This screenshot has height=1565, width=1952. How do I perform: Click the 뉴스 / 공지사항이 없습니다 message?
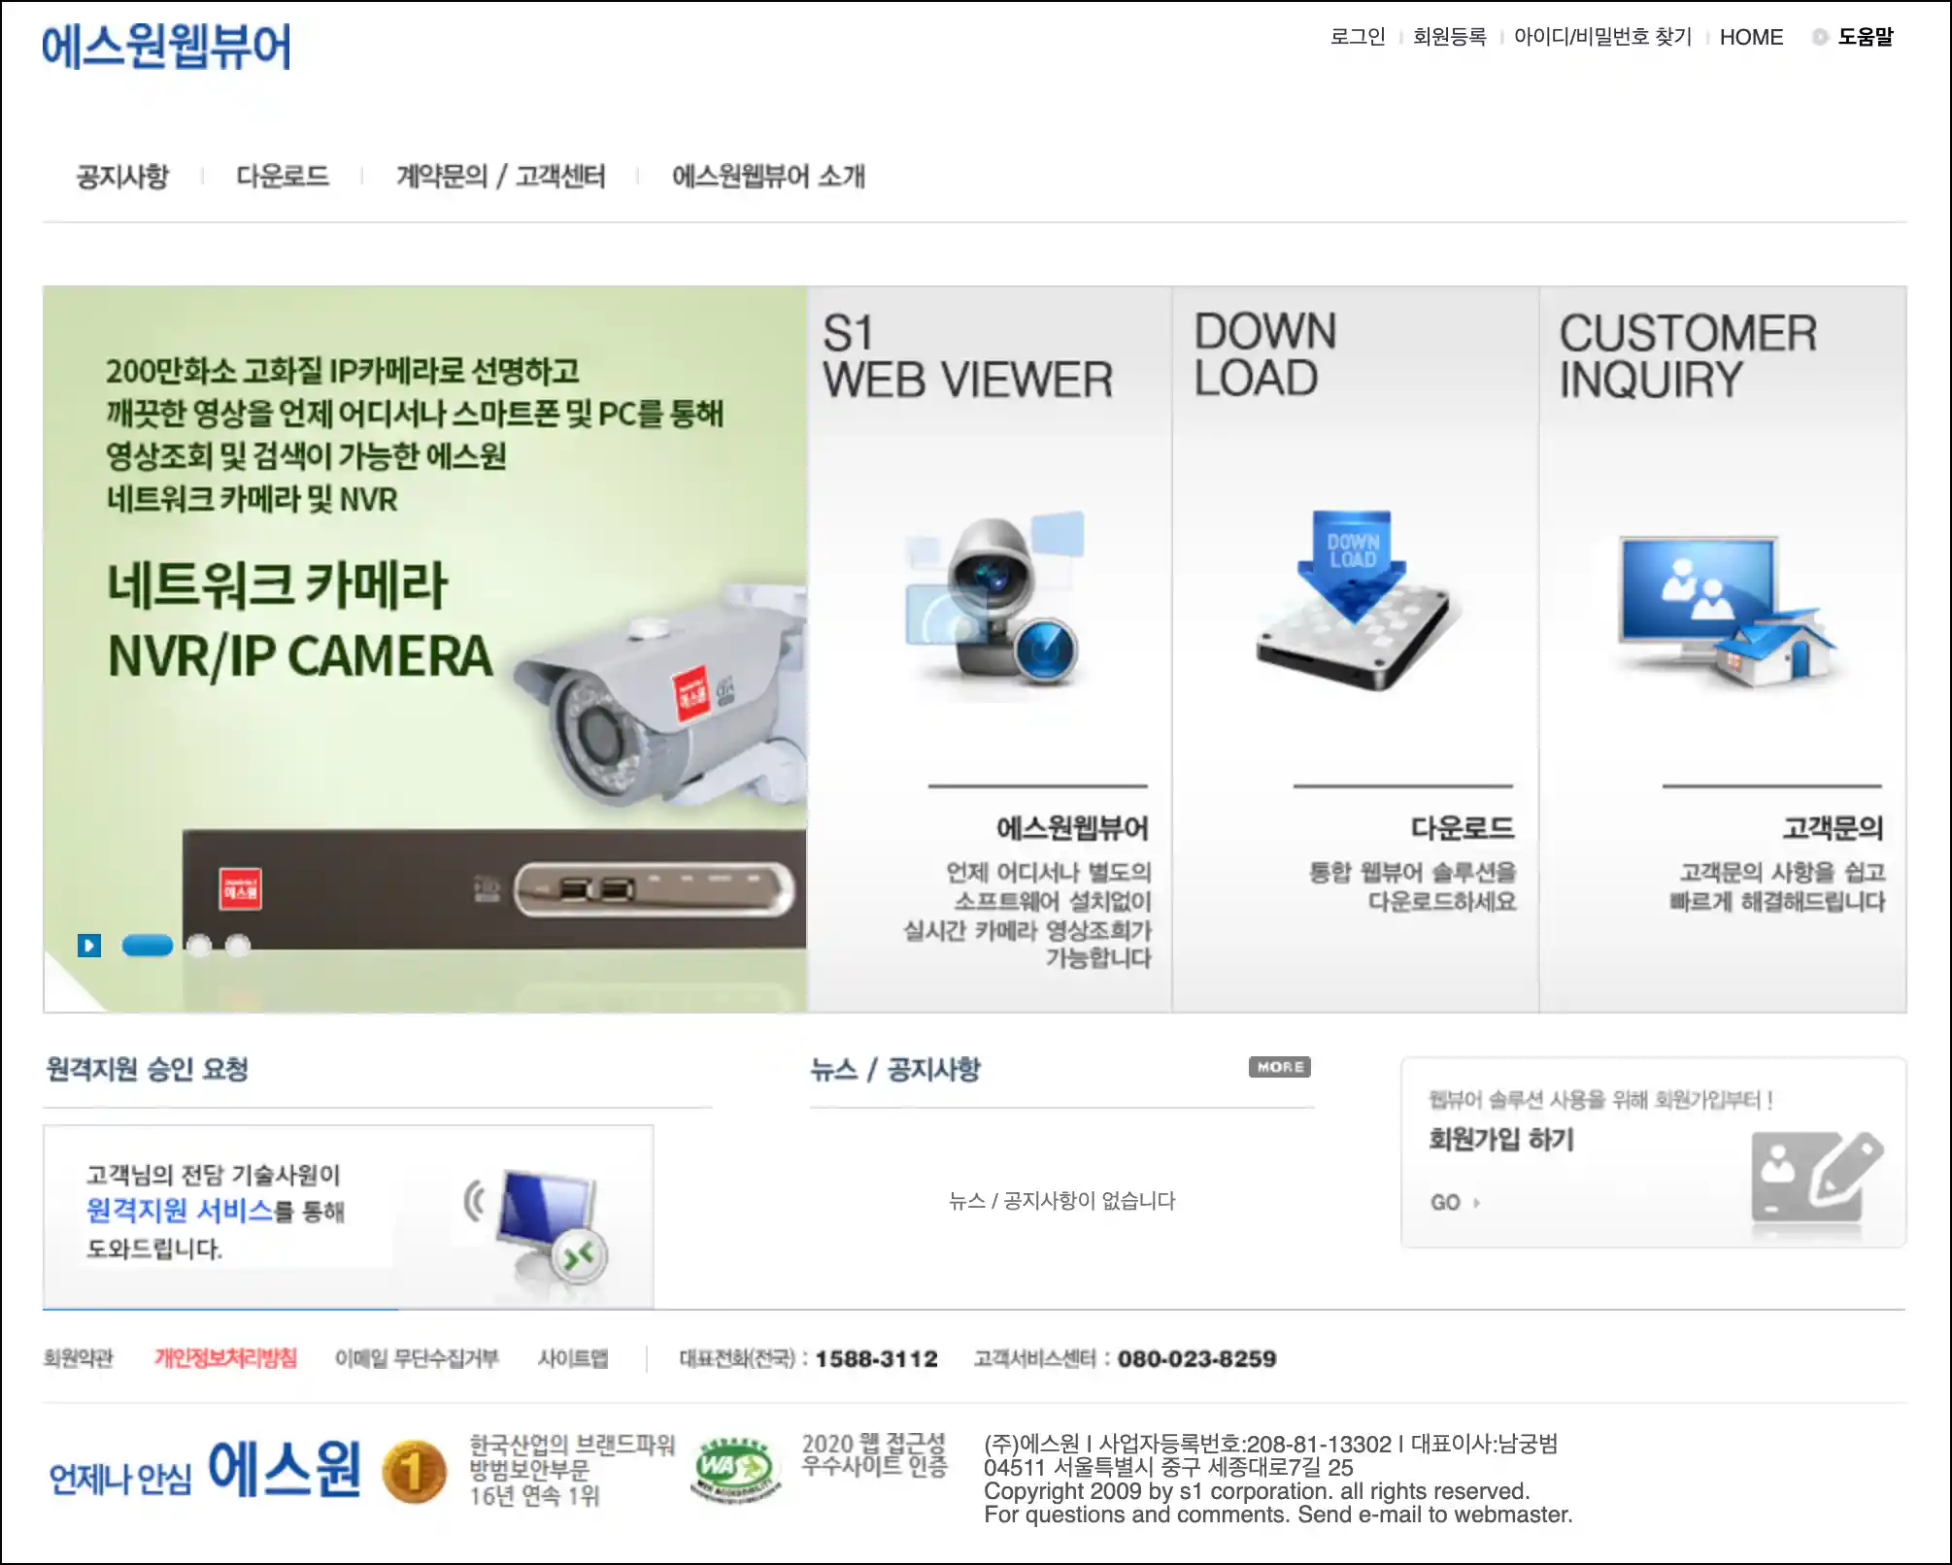pyautogui.click(x=1061, y=1201)
